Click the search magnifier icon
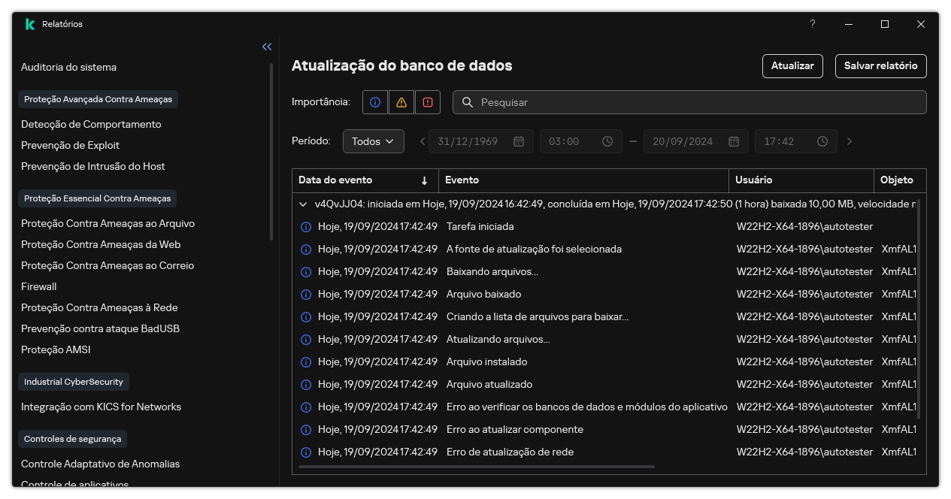 (467, 101)
